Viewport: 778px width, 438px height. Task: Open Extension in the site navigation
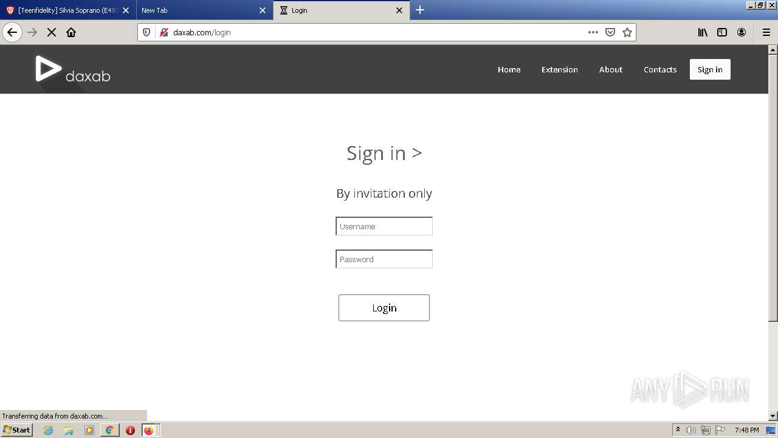pos(560,69)
